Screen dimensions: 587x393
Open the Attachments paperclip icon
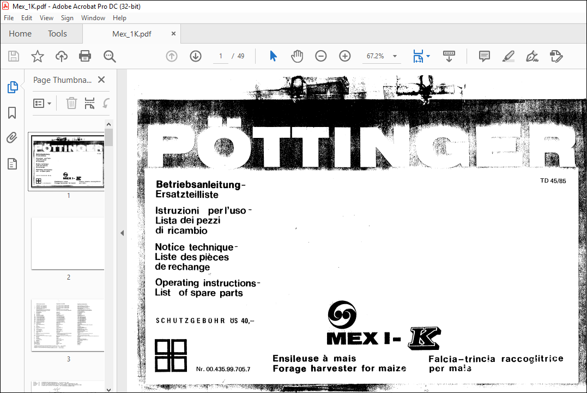coord(12,138)
